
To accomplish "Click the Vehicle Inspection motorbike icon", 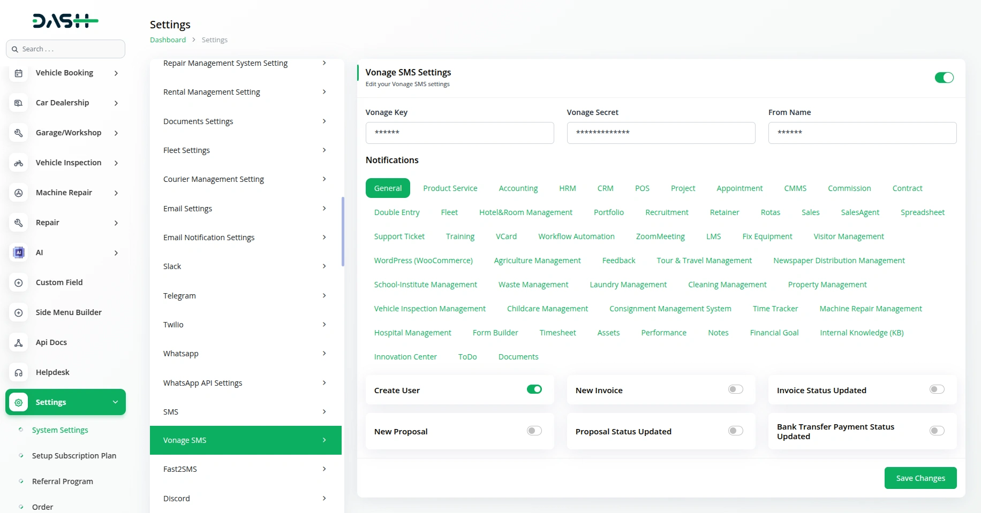I will (x=19, y=163).
